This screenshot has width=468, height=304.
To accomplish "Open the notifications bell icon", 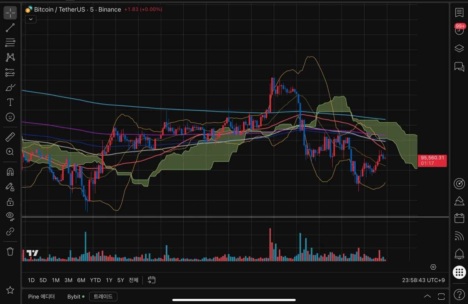I will pos(459,254).
